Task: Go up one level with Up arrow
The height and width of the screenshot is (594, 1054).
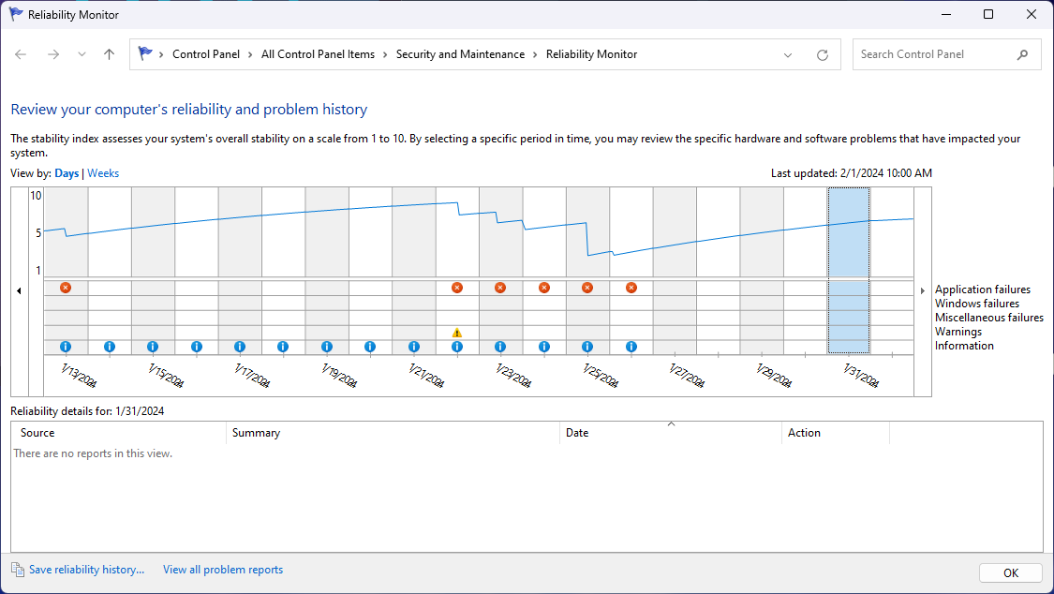Action: (109, 54)
